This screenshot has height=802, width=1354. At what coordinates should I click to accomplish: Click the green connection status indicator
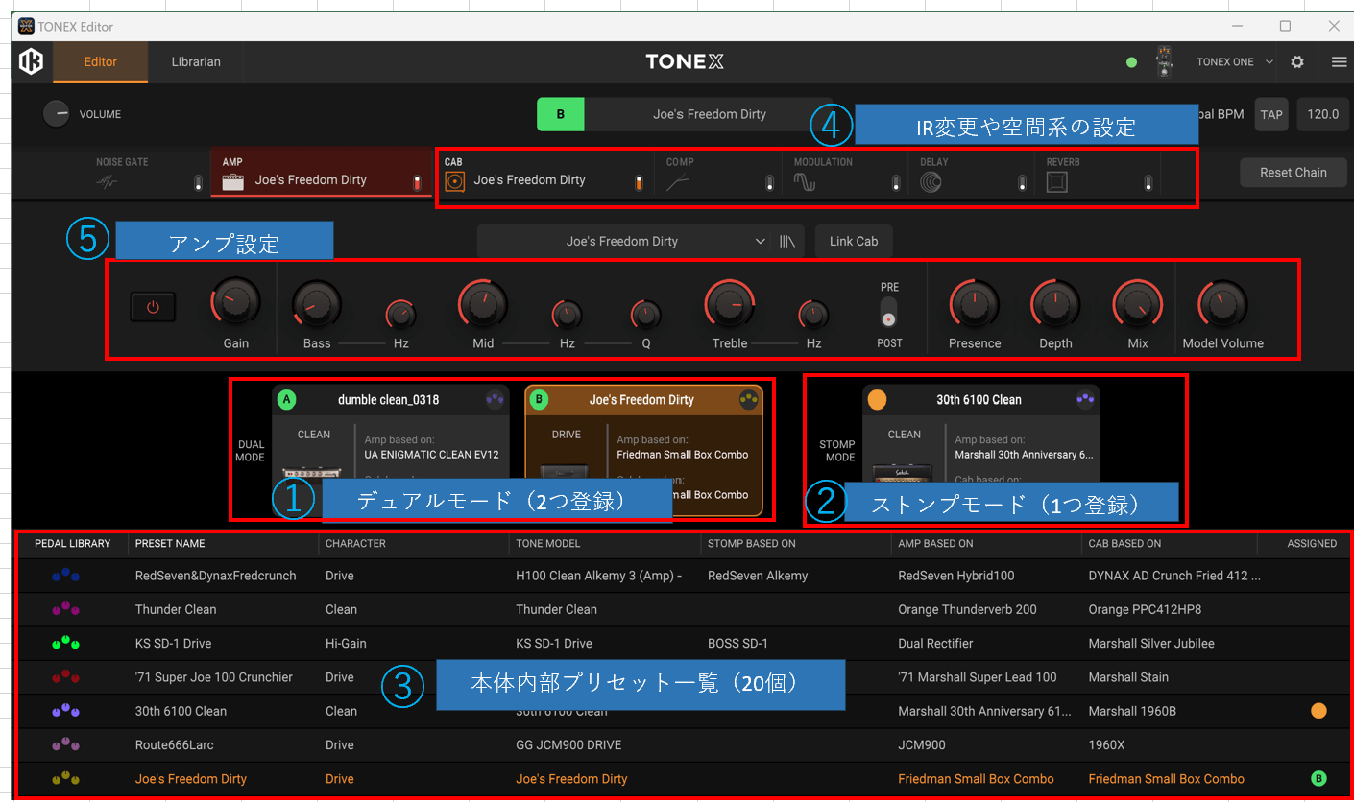point(1131,62)
